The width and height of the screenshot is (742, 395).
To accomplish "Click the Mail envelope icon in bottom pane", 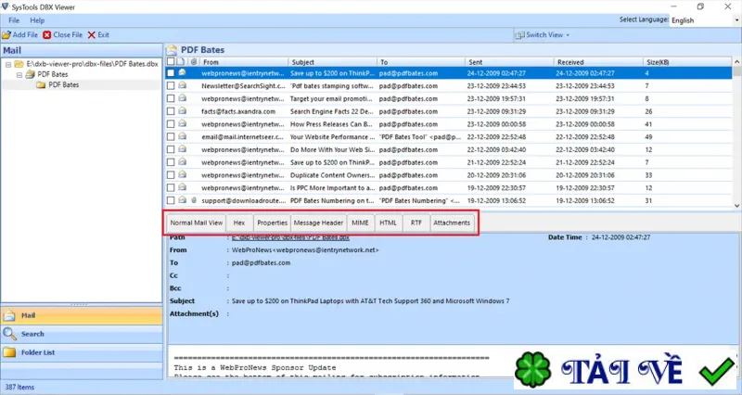I will (9, 315).
